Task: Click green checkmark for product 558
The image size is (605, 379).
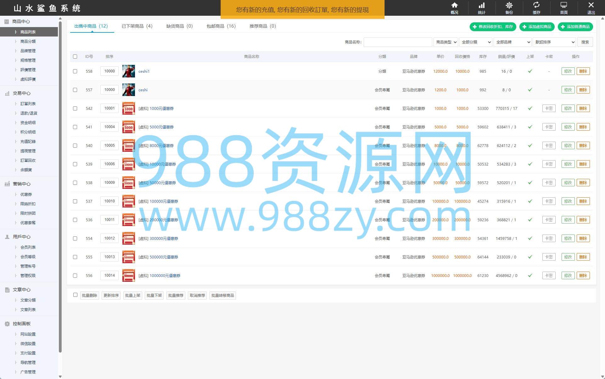Action: (x=530, y=71)
